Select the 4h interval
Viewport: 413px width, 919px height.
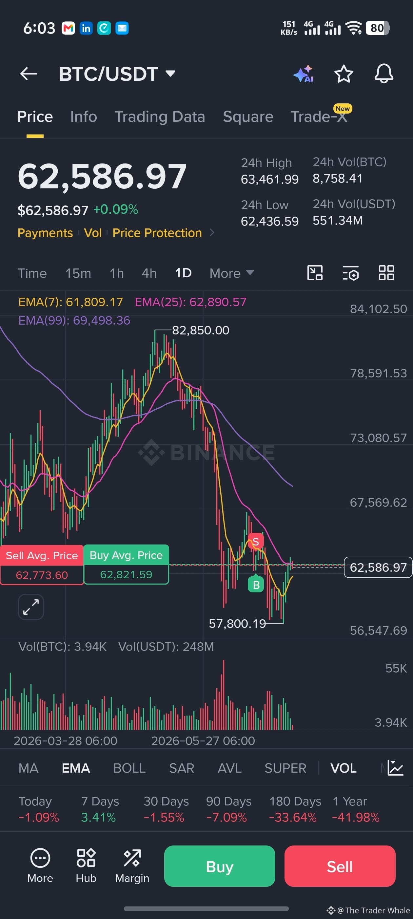tap(149, 273)
